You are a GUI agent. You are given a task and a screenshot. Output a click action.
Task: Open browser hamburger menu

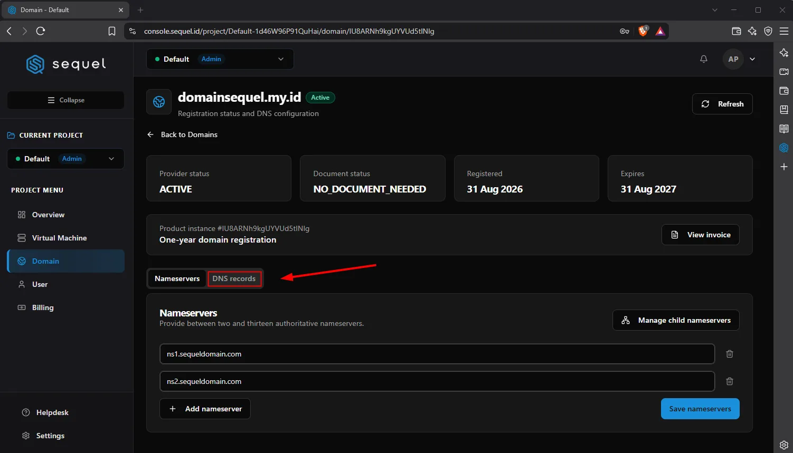784,31
